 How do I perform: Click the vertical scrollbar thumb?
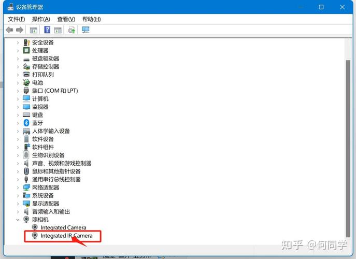348,149
